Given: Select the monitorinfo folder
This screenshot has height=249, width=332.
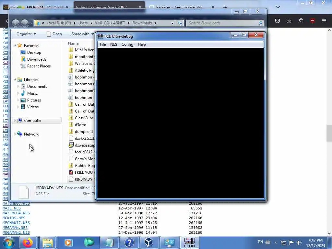Looking at the screenshot, I should 82,56.
